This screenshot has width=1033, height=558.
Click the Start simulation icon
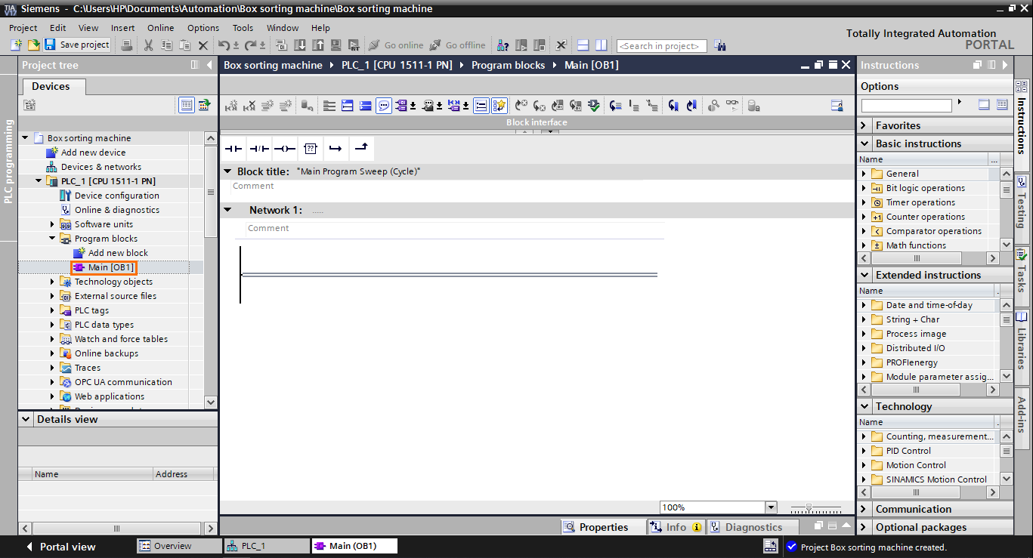[335, 45]
